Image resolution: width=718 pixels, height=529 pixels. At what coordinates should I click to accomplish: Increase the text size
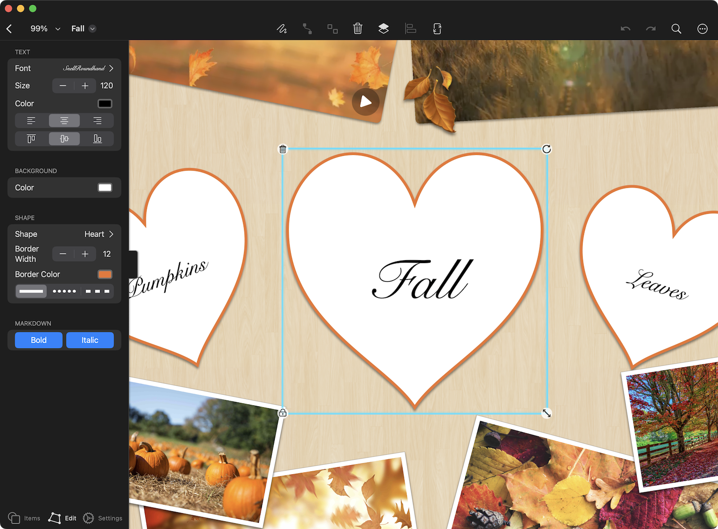pyautogui.click(x=85, y=86)
